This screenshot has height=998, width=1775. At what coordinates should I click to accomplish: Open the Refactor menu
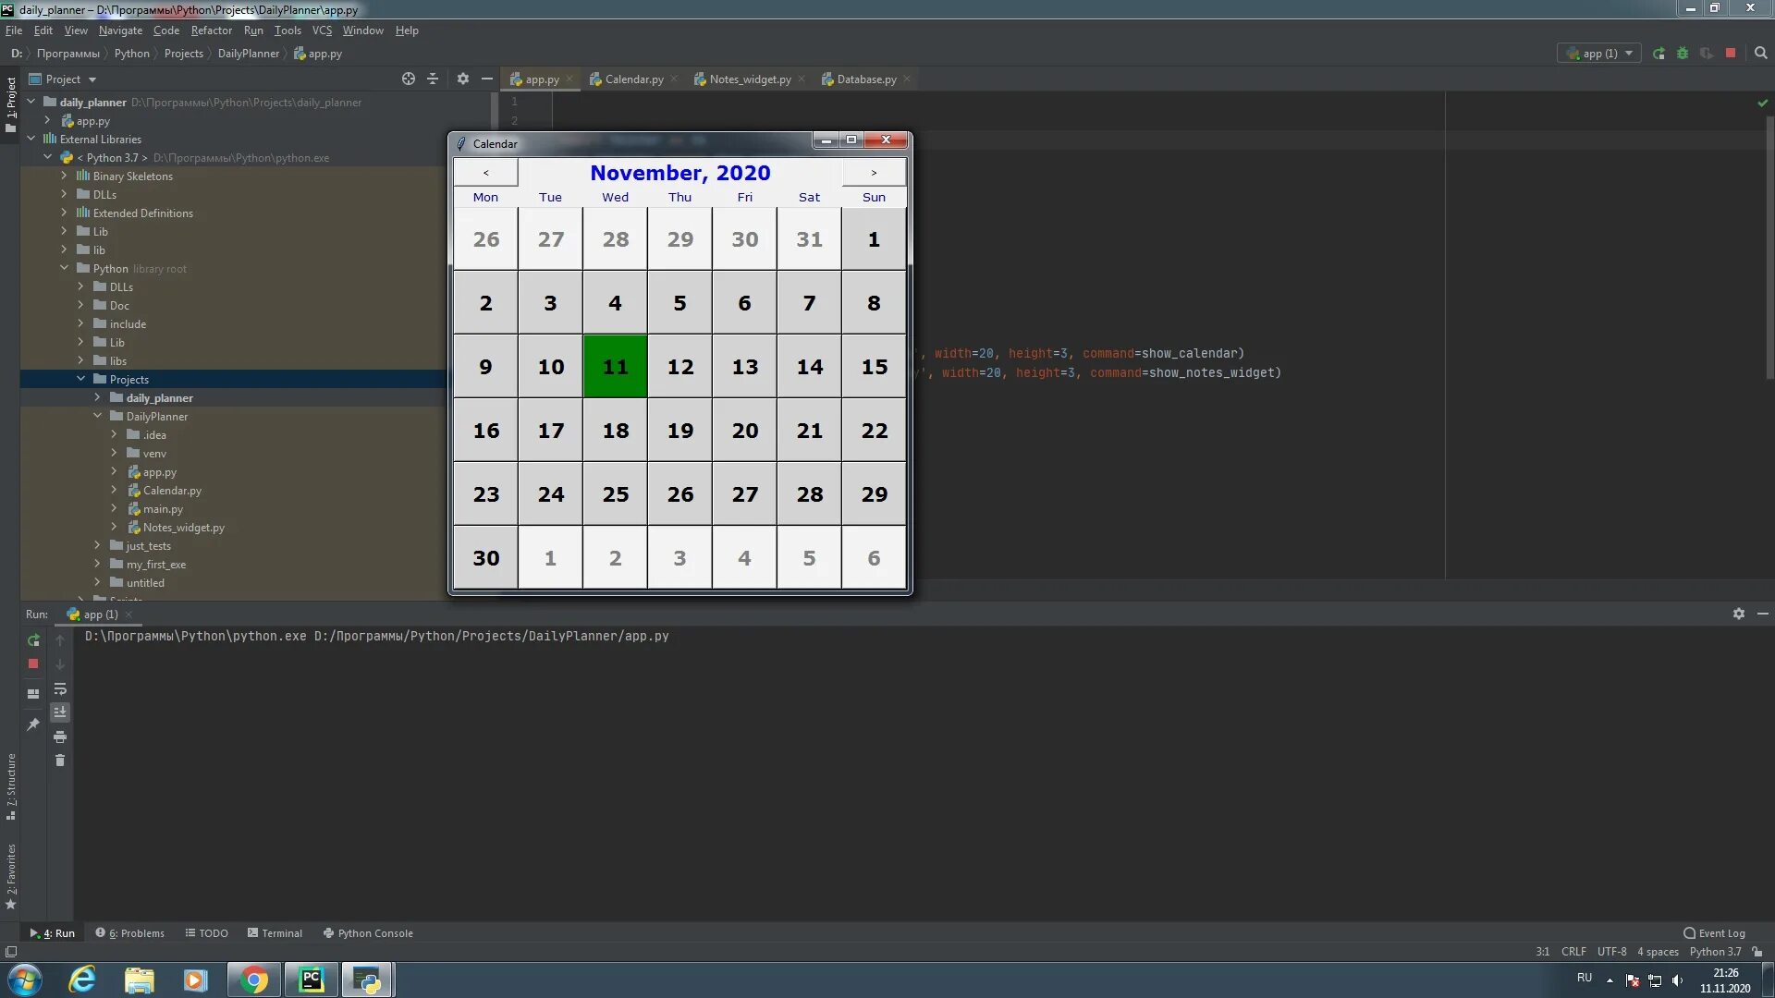point(211,30)
